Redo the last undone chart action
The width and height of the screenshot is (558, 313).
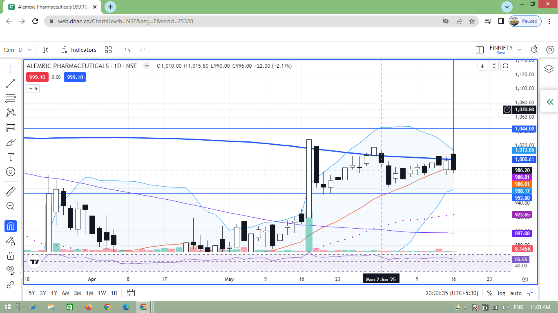143,50
